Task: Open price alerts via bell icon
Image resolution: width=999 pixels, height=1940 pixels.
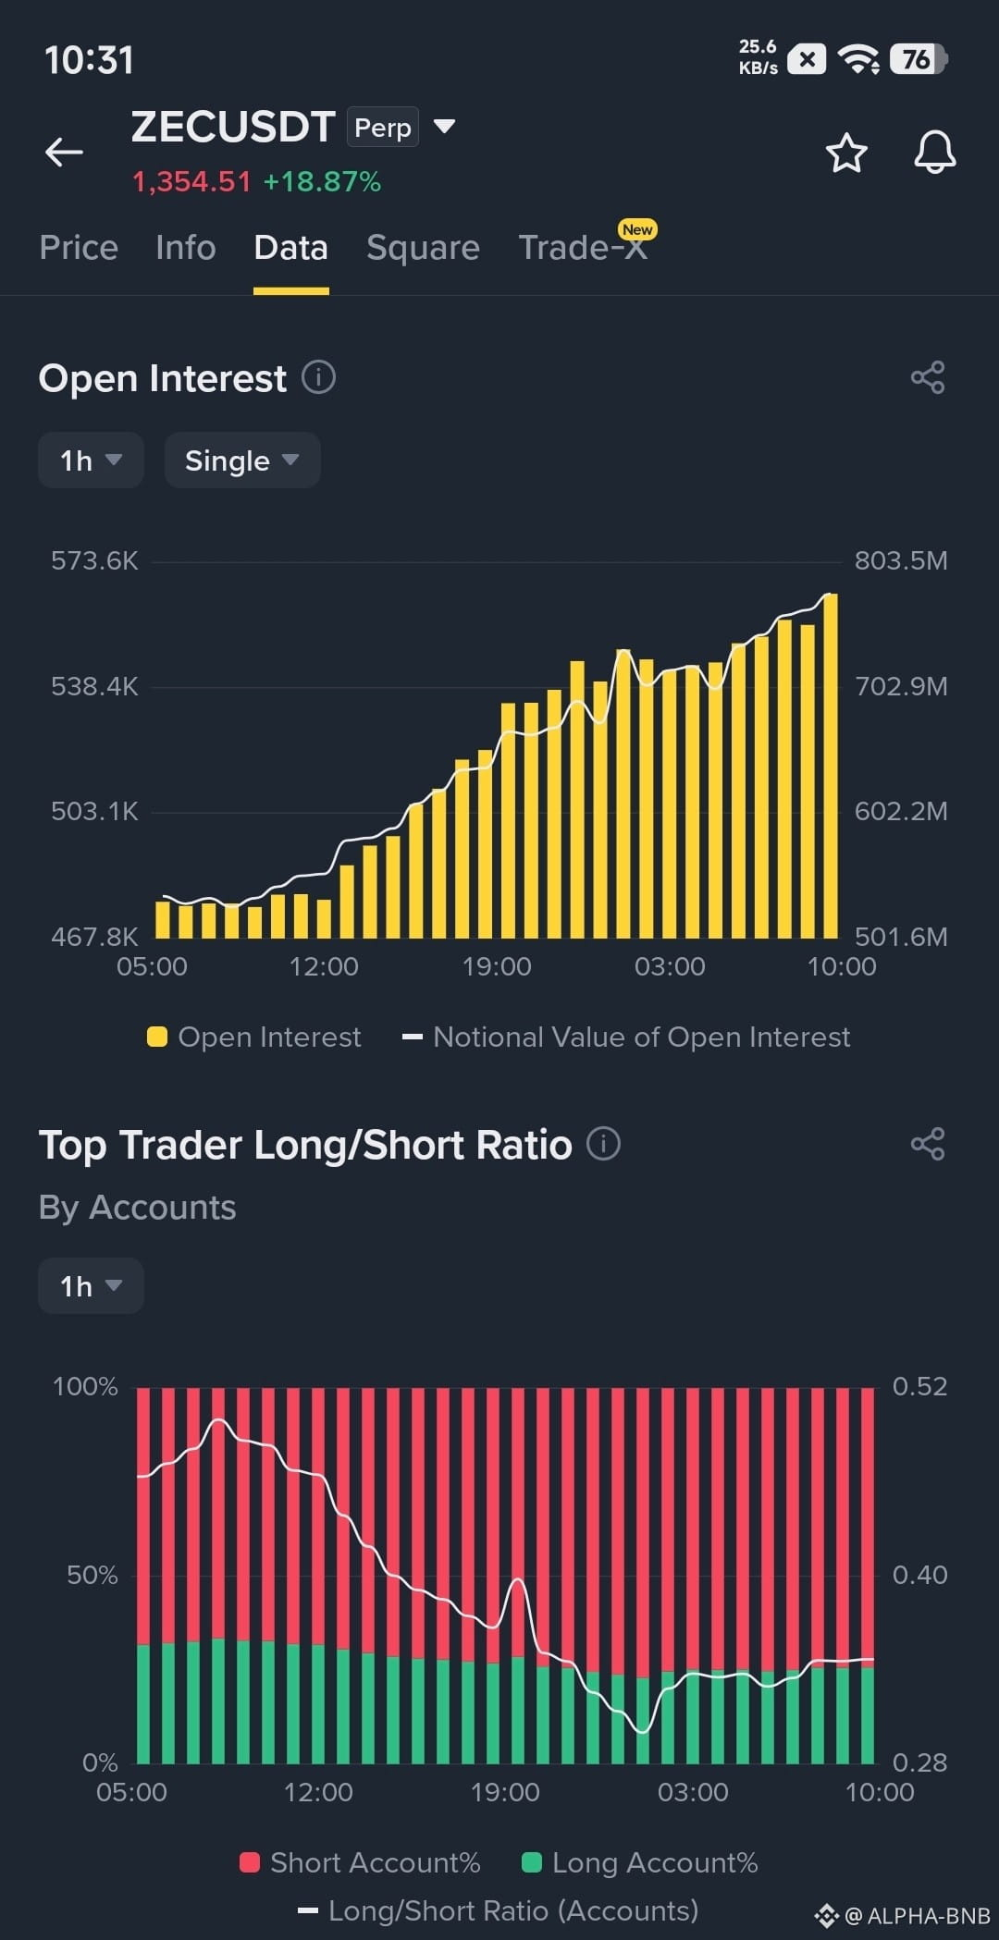Action: point(935,153)
